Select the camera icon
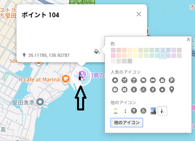This screenshot has height=141, width=195. tap(125, 90)
